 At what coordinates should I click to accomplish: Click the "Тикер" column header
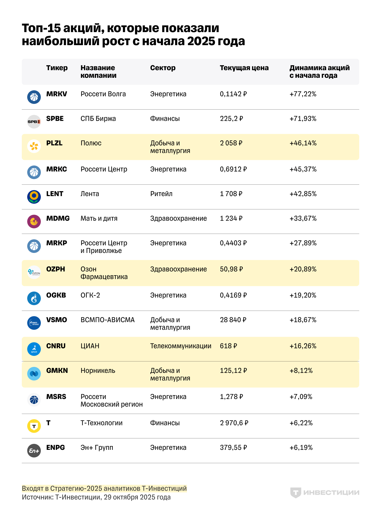pyautogui.click(x=57, y=68)
